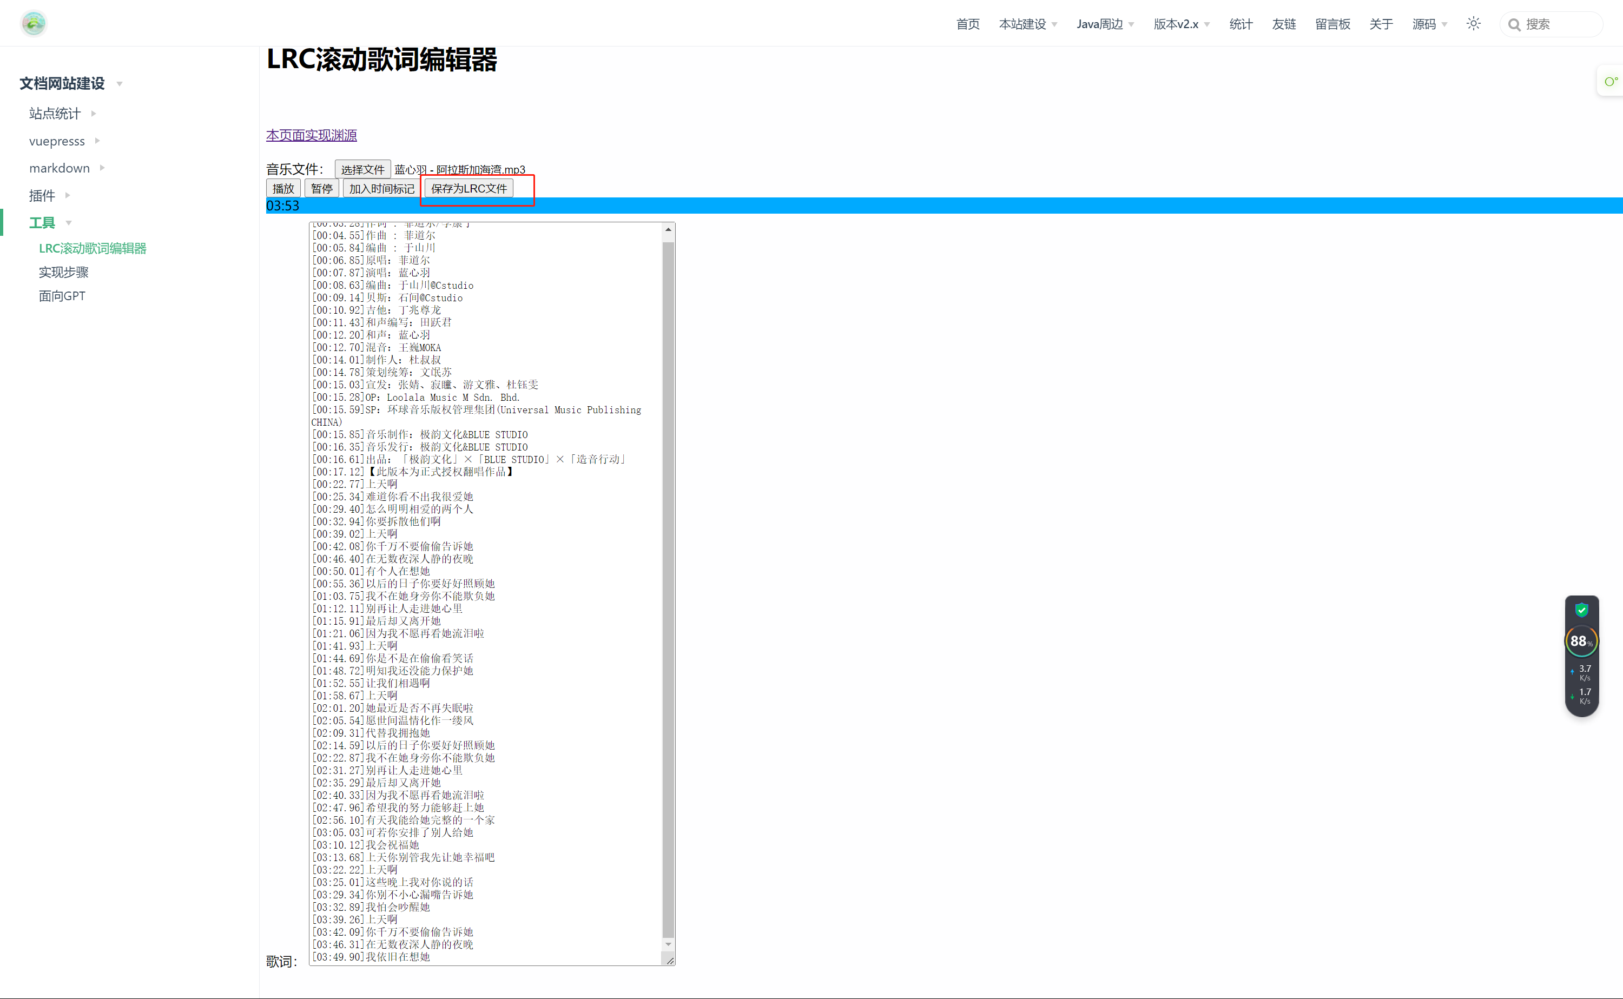This screenshot has width=1623, height=999.
Task: Click the site logo avatar
Action: 33,24
